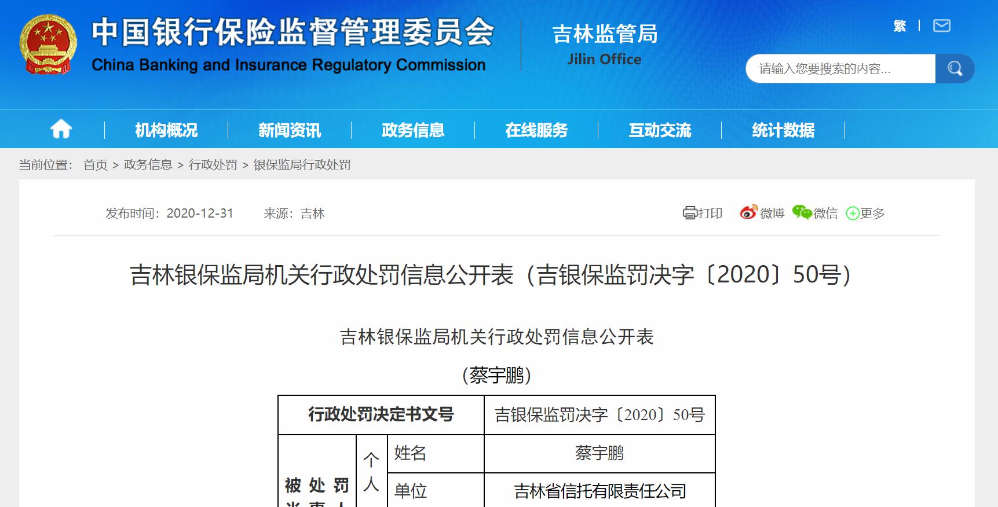Click breadcrumb link 银保监局行政处罚

pyautogui.click(x=302, y=165)
